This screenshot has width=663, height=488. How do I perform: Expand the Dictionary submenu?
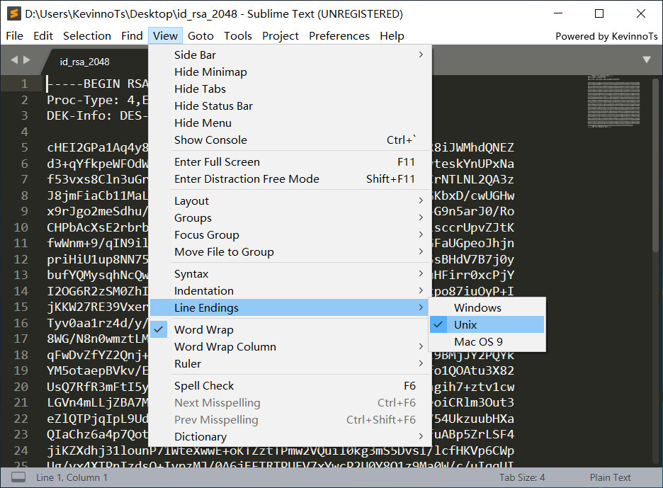click(x=290, y=436)
